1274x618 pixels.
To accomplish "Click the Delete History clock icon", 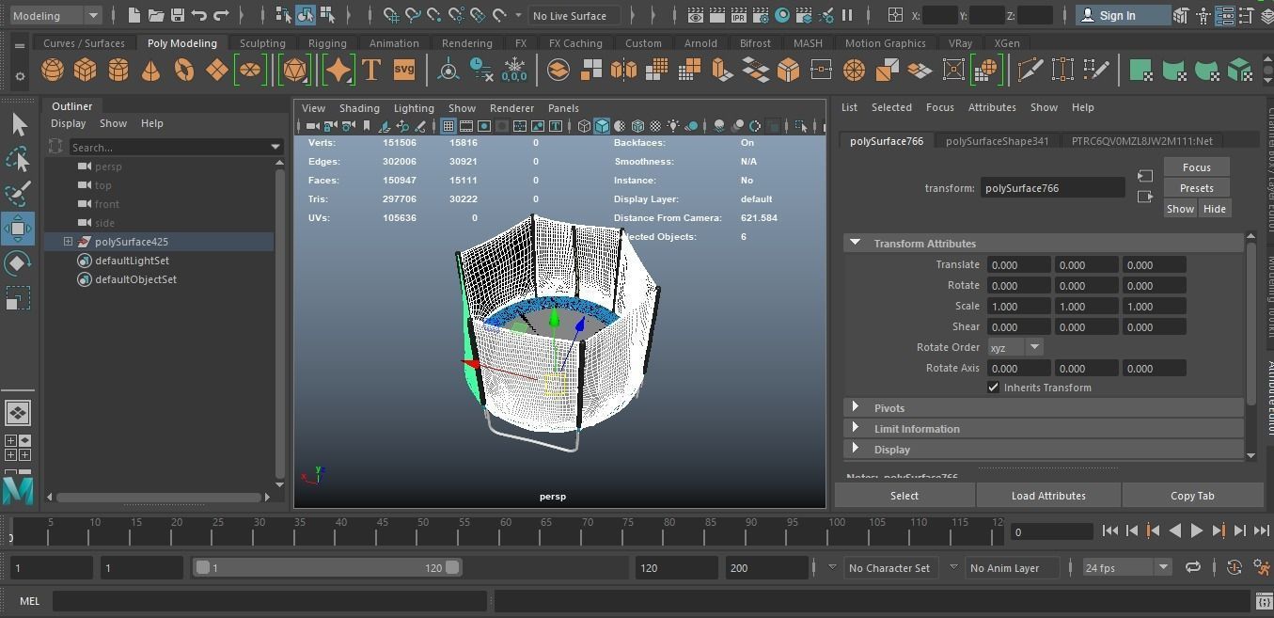I will tap(481, 71).
